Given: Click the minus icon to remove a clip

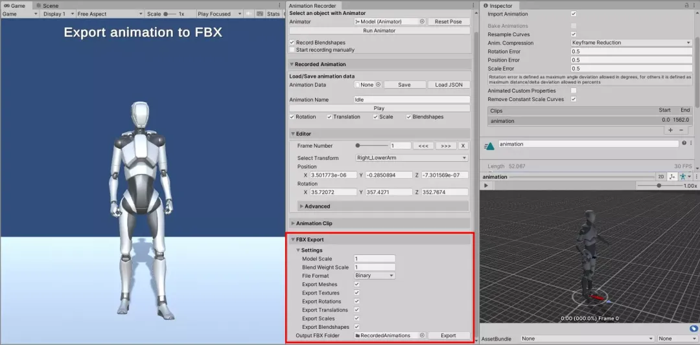Looking at the screenshot, I should pyautogui.click(x=681, y=129).
